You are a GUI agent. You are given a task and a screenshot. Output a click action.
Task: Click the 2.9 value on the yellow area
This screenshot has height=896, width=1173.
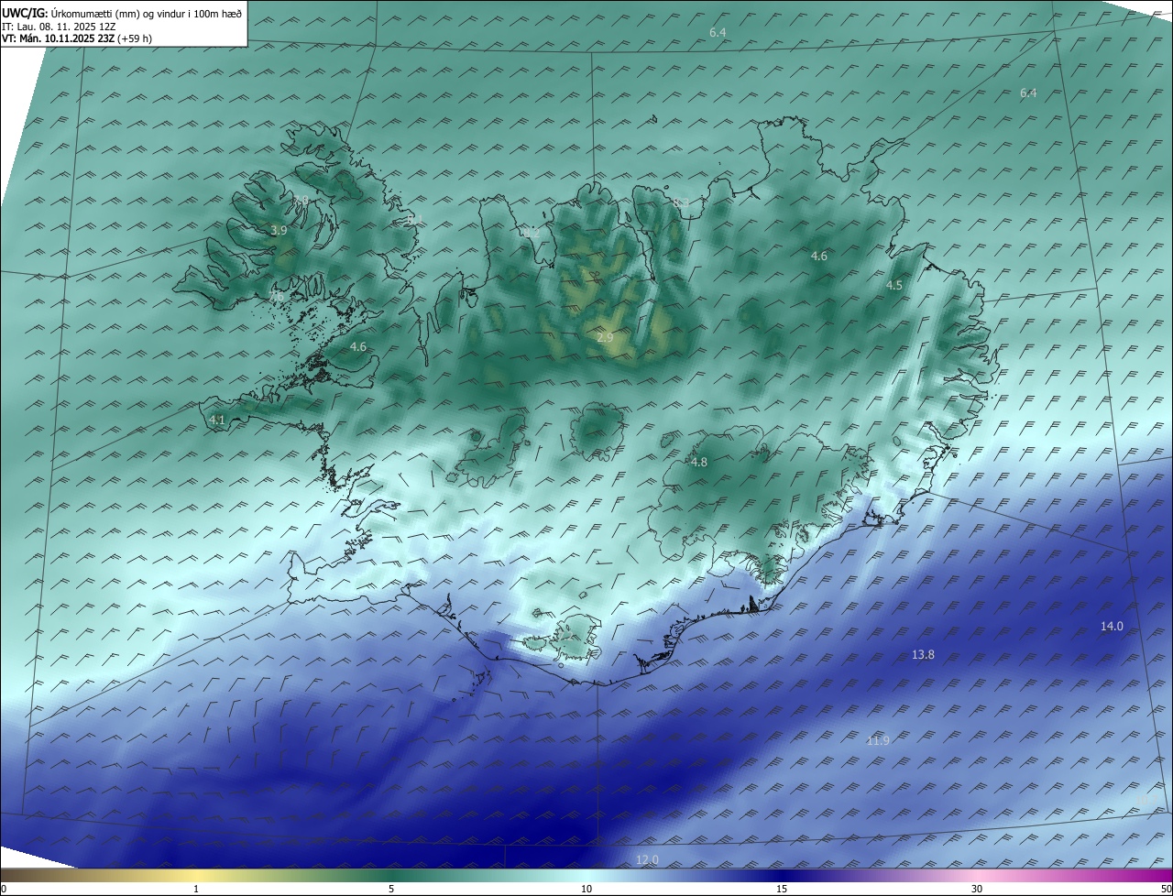point(605,338)
